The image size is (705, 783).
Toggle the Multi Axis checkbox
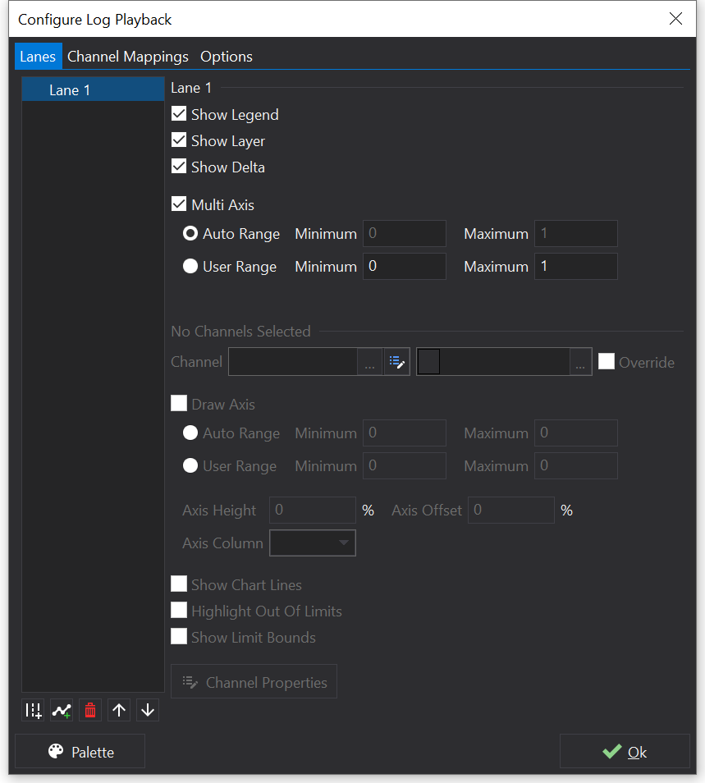pyautogui.click(x=179, y=204)
